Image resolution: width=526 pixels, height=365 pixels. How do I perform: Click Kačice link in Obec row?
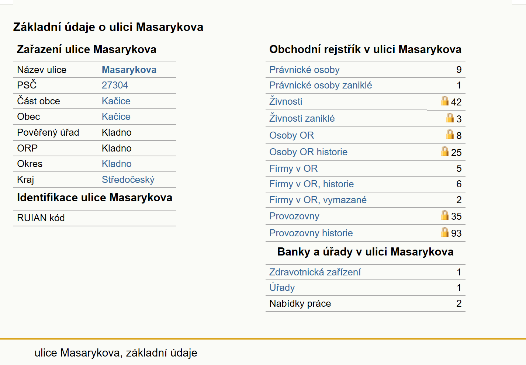(116, 117)
